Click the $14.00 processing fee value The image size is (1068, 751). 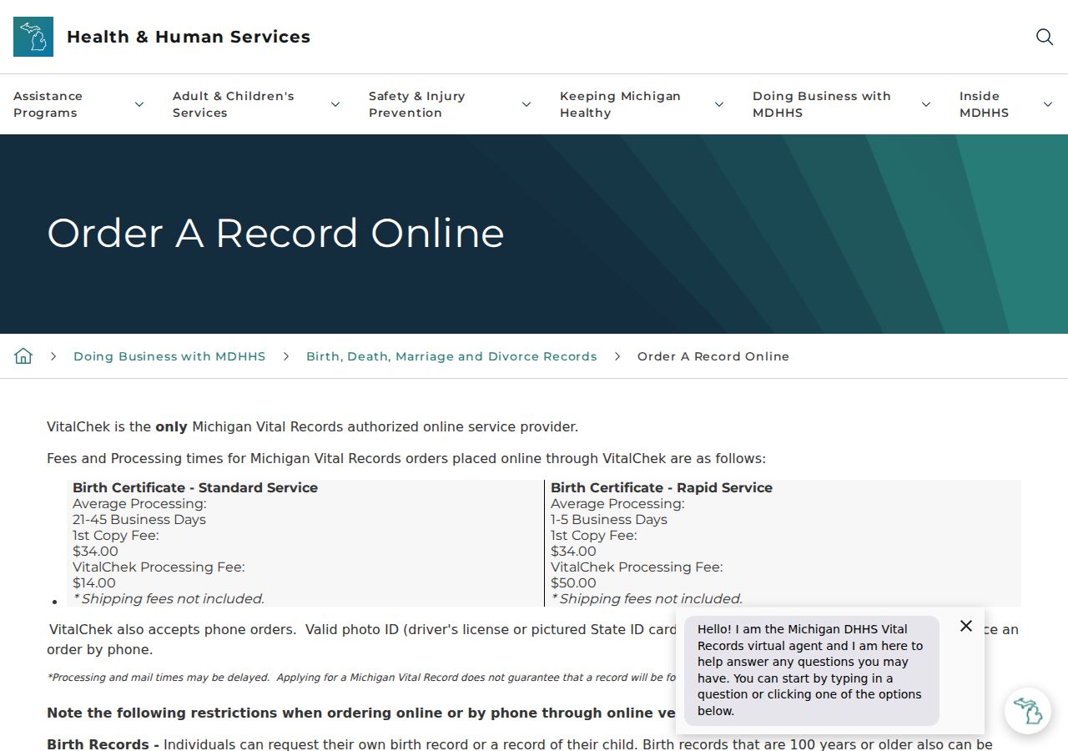[x=94, y=582]
